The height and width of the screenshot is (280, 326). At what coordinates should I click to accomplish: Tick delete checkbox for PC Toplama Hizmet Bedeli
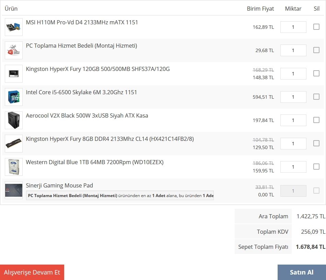click(316, 50)
